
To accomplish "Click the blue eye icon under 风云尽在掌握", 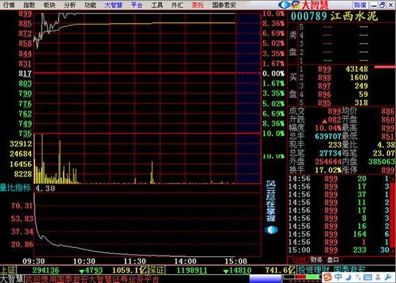I will click(x=271, y=230).
